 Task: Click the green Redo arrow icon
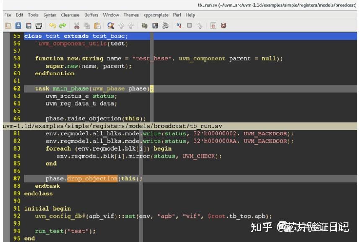(x=63, y=26)
